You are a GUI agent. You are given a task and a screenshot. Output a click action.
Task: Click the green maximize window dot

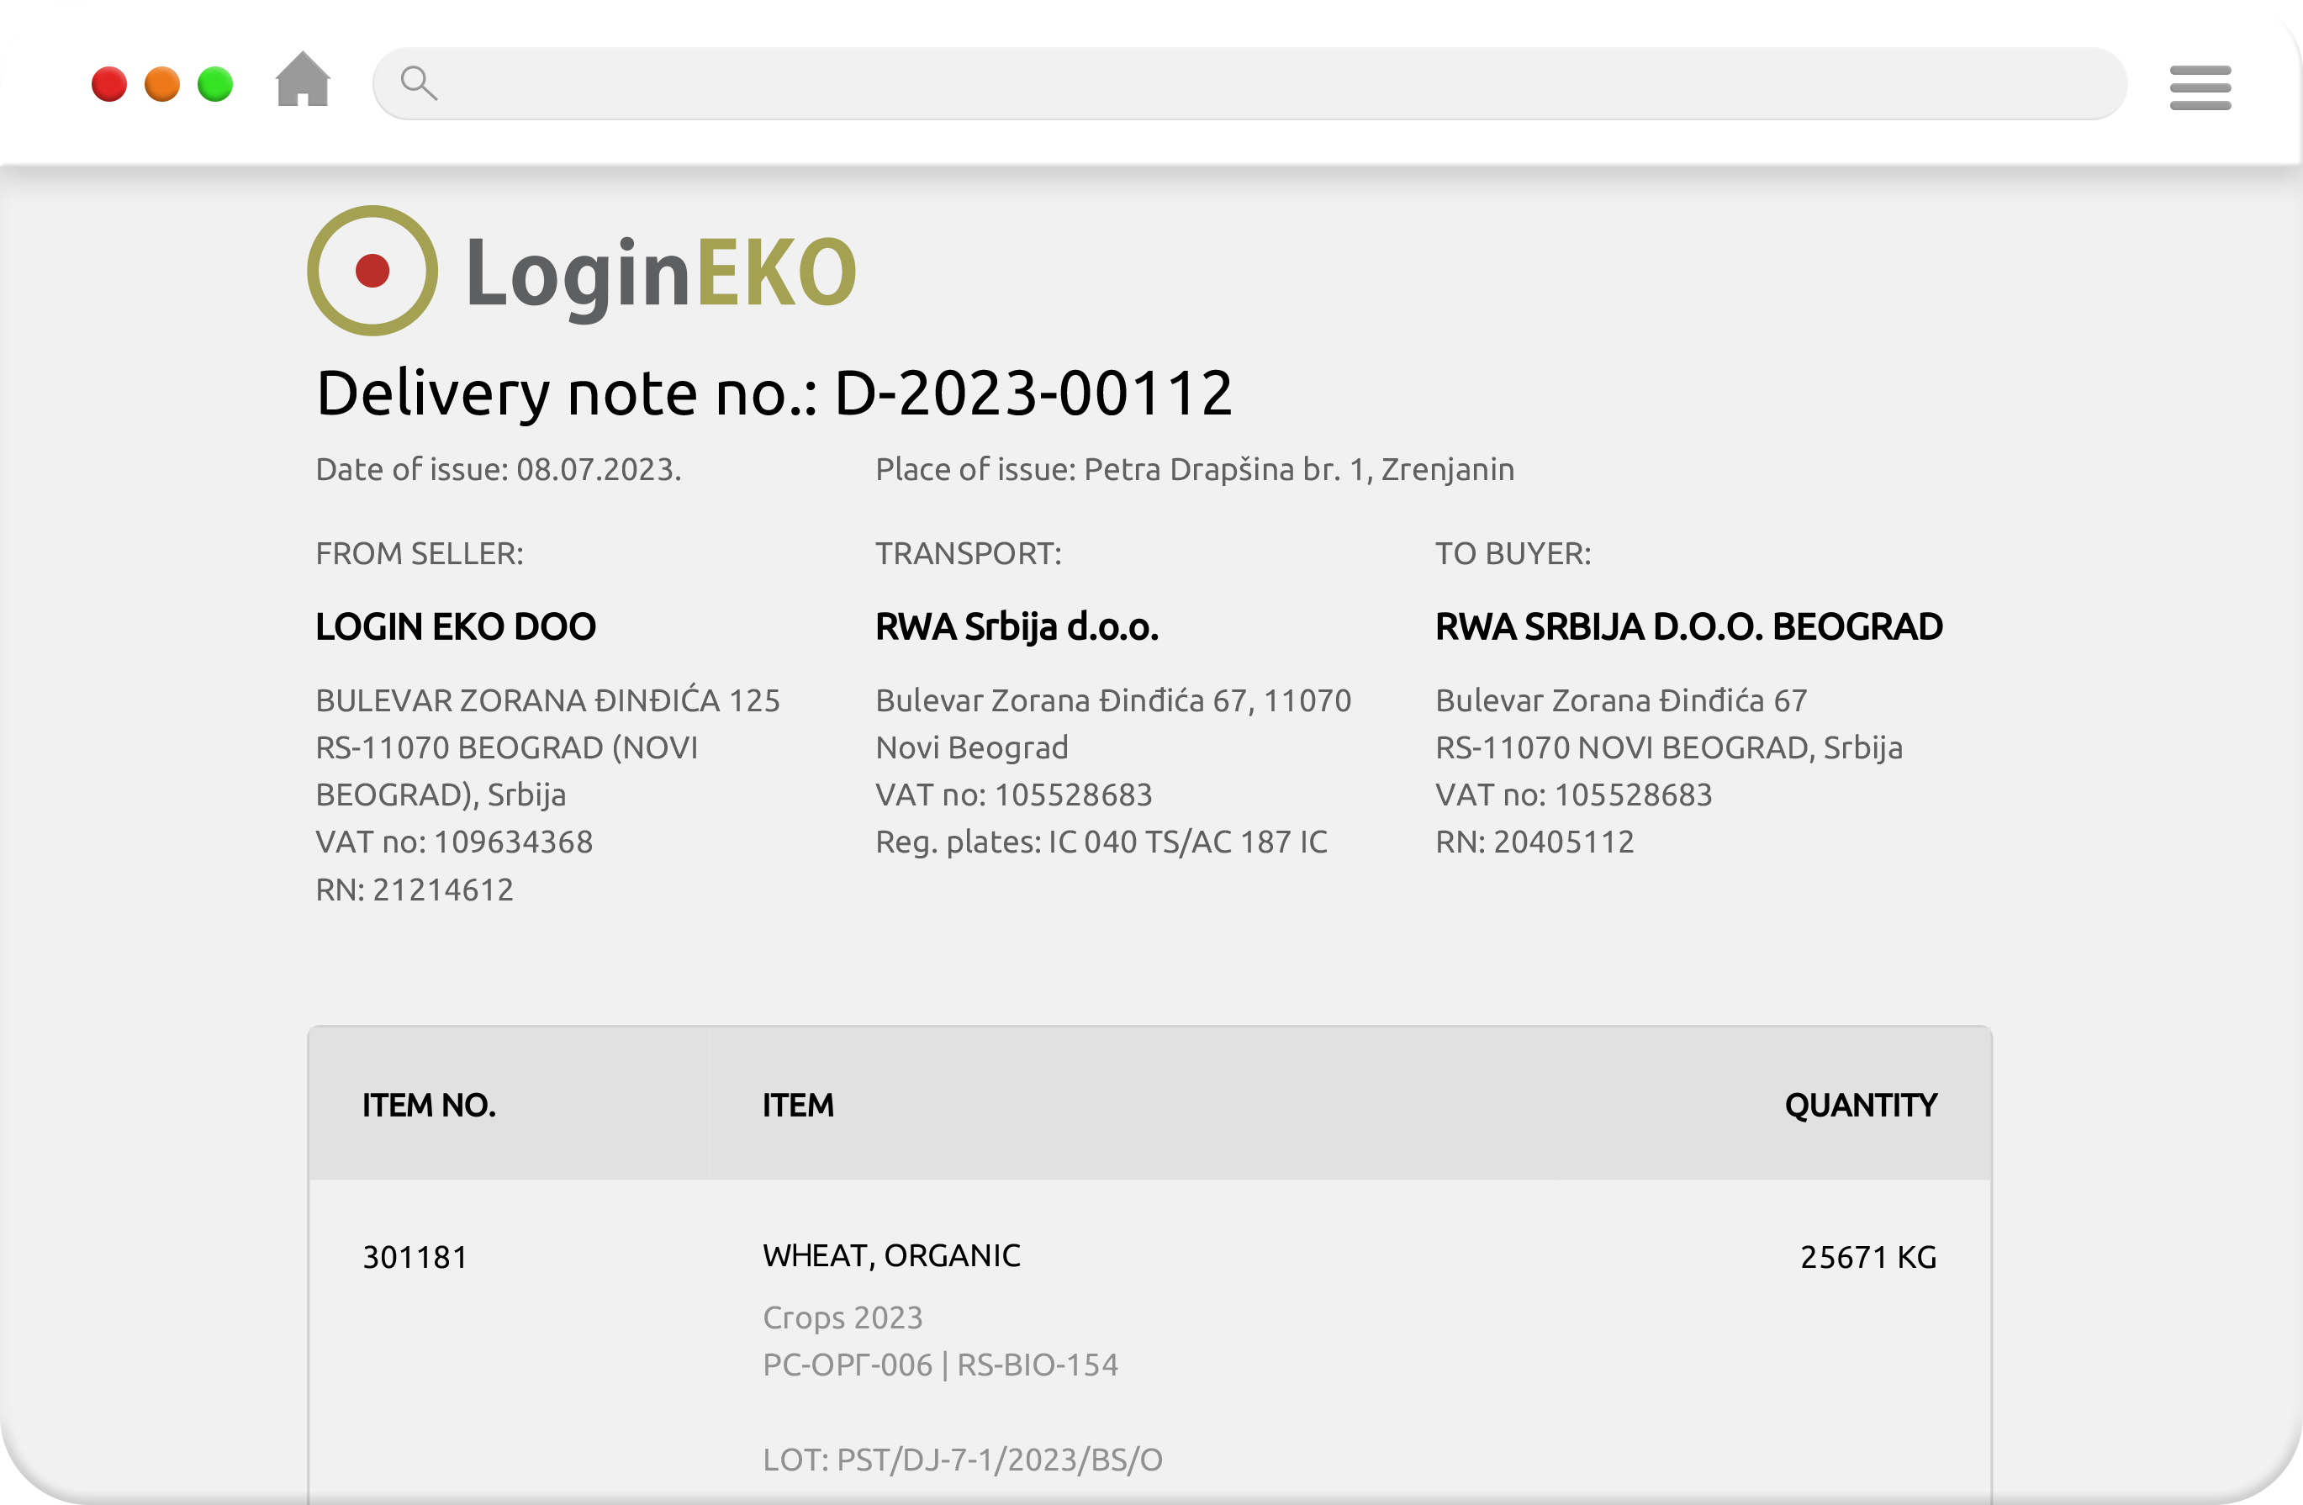click(x=216, y=84)
